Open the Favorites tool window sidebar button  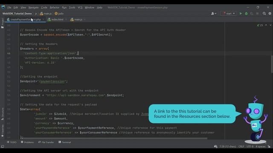coord(3,130)
